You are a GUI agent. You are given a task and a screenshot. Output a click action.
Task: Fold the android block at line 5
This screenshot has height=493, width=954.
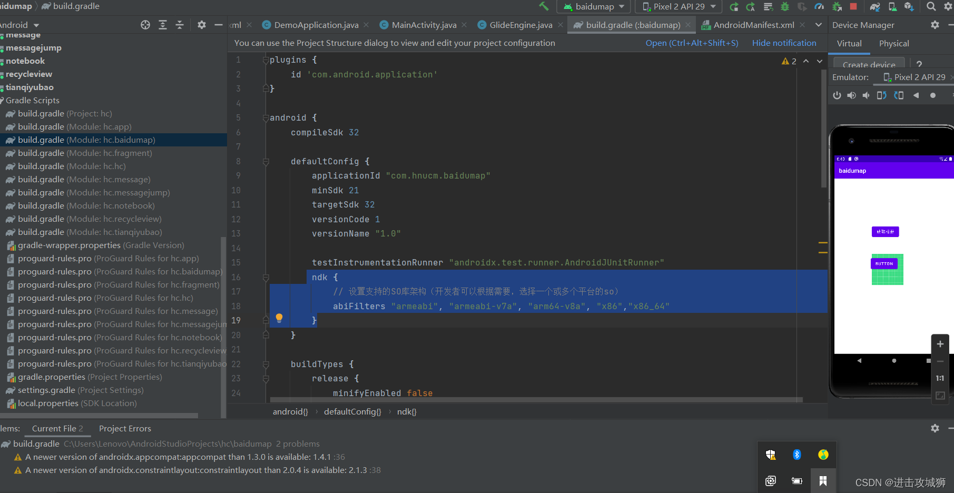266,118
